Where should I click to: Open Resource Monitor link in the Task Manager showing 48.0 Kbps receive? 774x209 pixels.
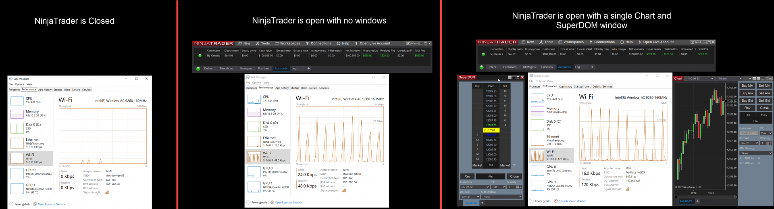coord(289,203)
